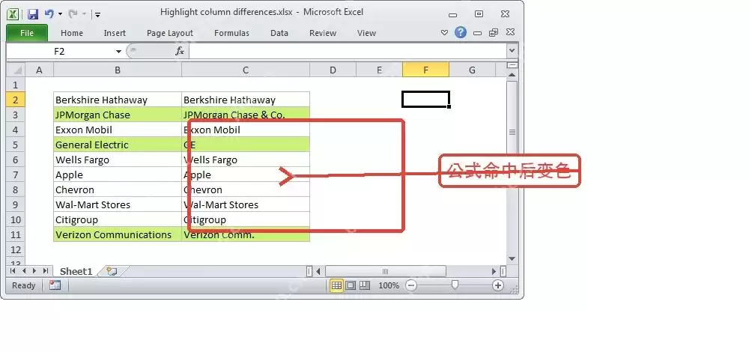Screen dimensions: 749x352
Task: Click cell 'Wal-Mart Stores' in column B
Action: tap(118, 204)
